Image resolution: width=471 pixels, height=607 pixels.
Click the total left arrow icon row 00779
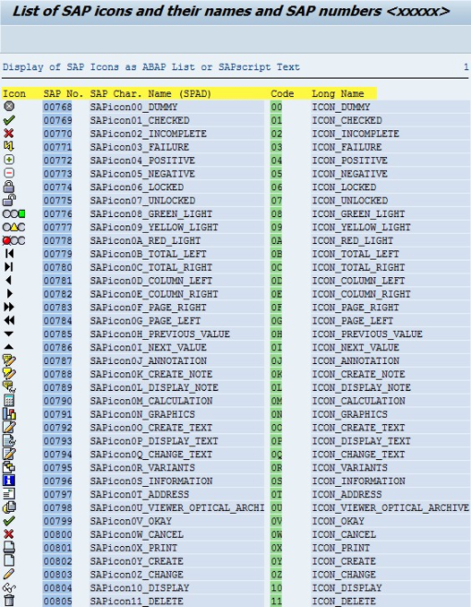pos(9,253)
